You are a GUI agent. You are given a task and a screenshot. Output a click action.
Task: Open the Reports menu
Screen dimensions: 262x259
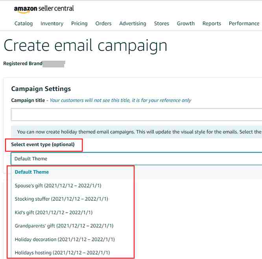pyautogui.click(x=212, y=24)
